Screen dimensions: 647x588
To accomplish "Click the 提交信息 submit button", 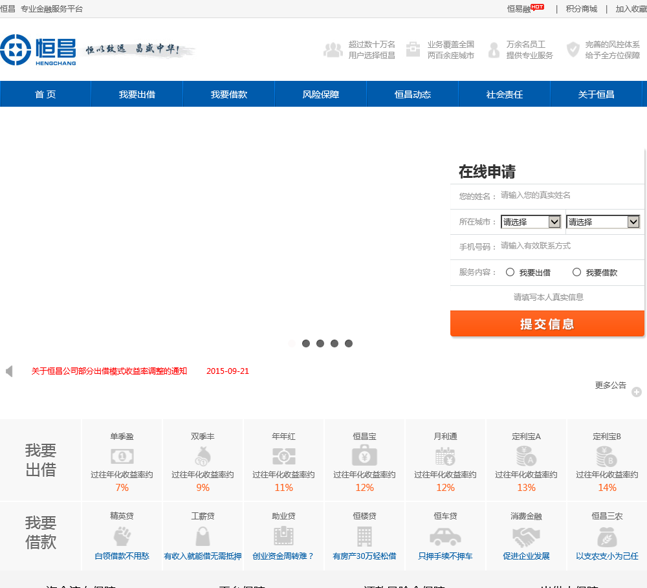I will tap(547, 323).
